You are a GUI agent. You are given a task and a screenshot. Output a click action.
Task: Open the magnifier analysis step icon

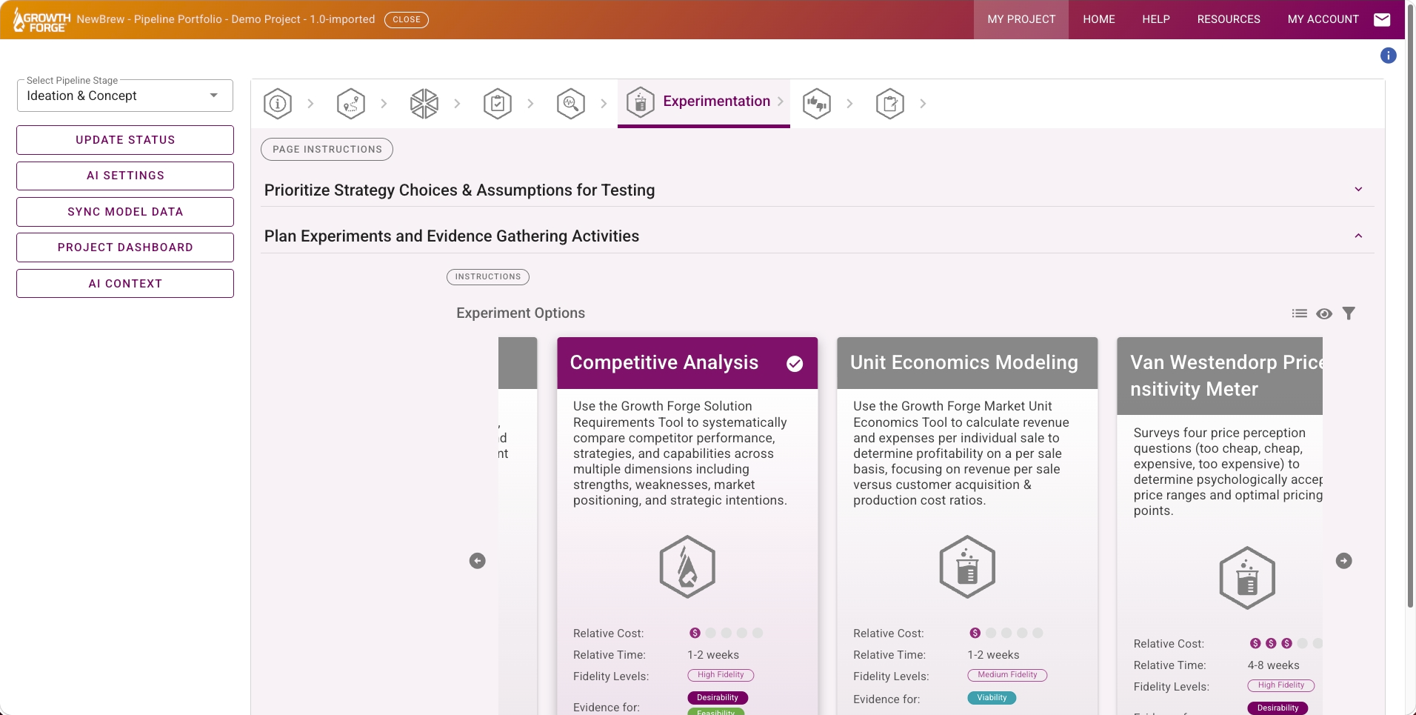coord(571,104)
